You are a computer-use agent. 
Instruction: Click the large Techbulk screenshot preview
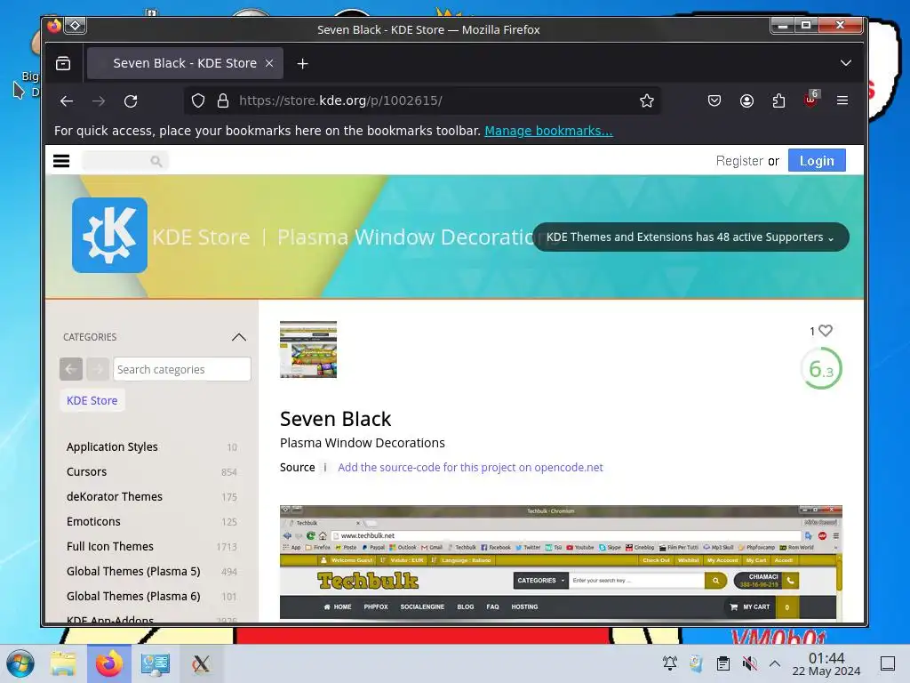561,562
